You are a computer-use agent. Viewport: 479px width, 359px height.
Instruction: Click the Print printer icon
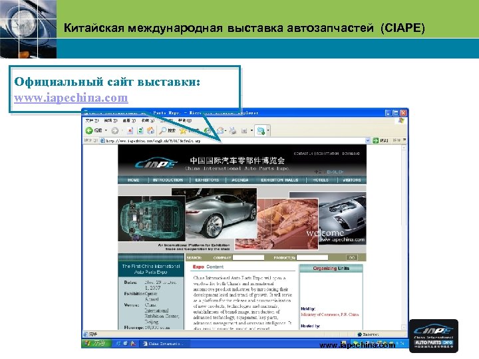click(233, 131)
